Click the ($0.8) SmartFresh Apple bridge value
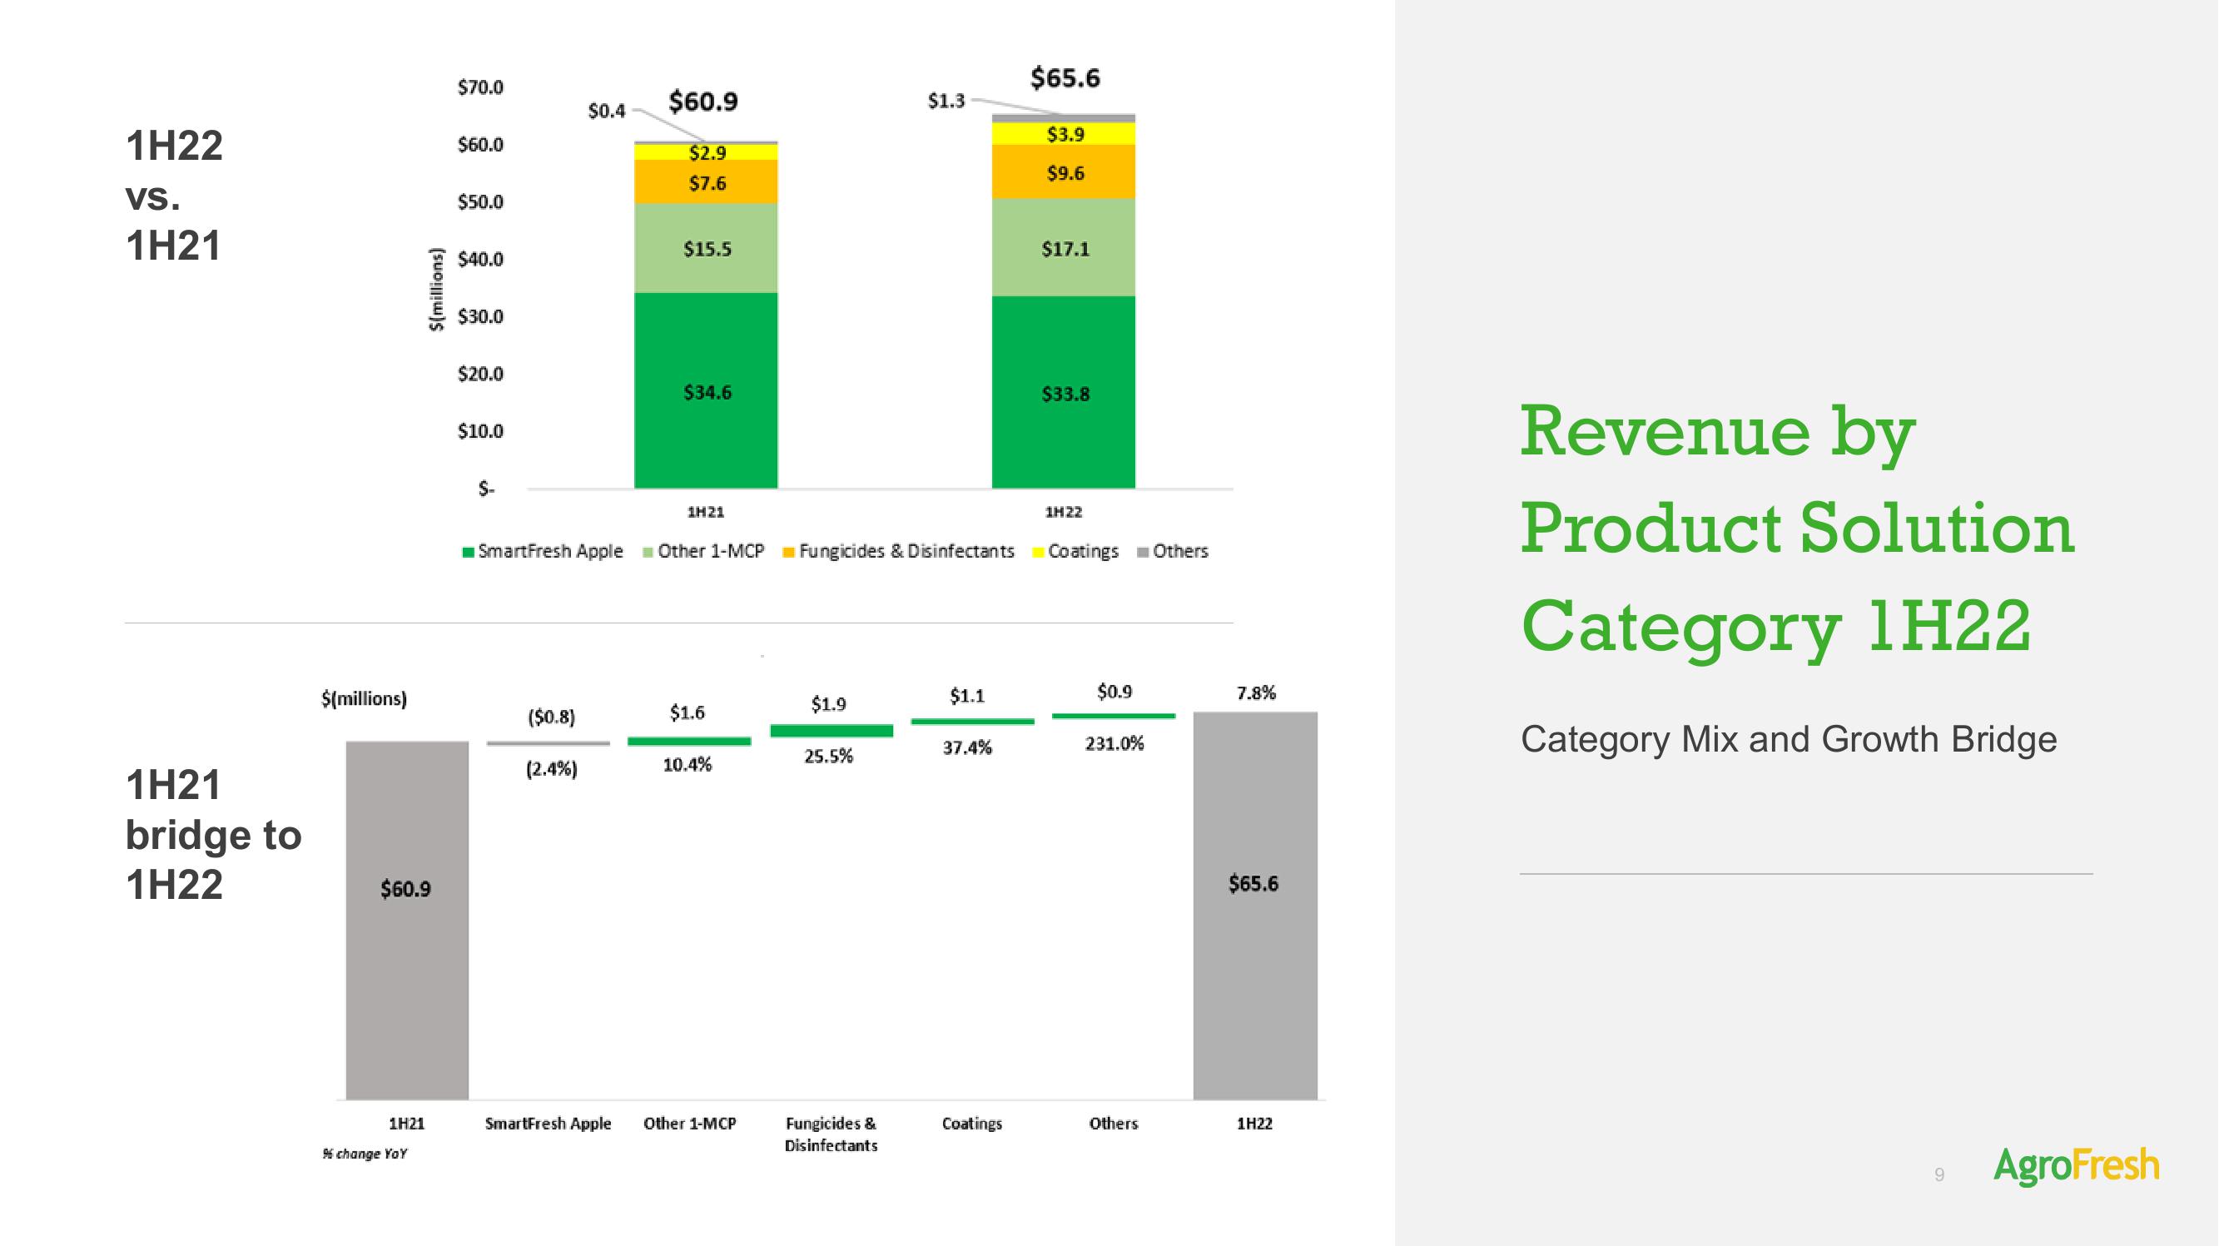The width and height of the screenshot is (2219, 1246). [551, 717]
